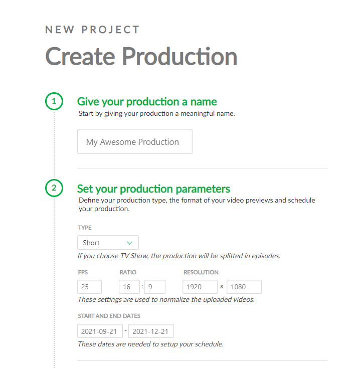
Task: Open the start date field 2021-09-21
Action: 100,331
